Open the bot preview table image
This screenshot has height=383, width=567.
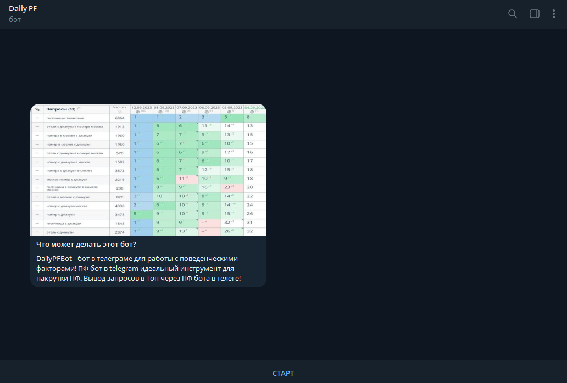(148, 170)
